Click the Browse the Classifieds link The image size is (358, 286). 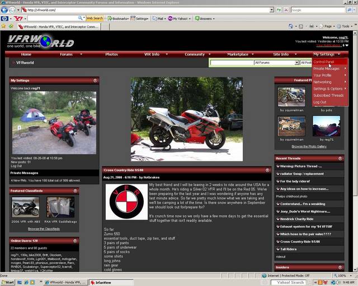(x=44, y=228)
